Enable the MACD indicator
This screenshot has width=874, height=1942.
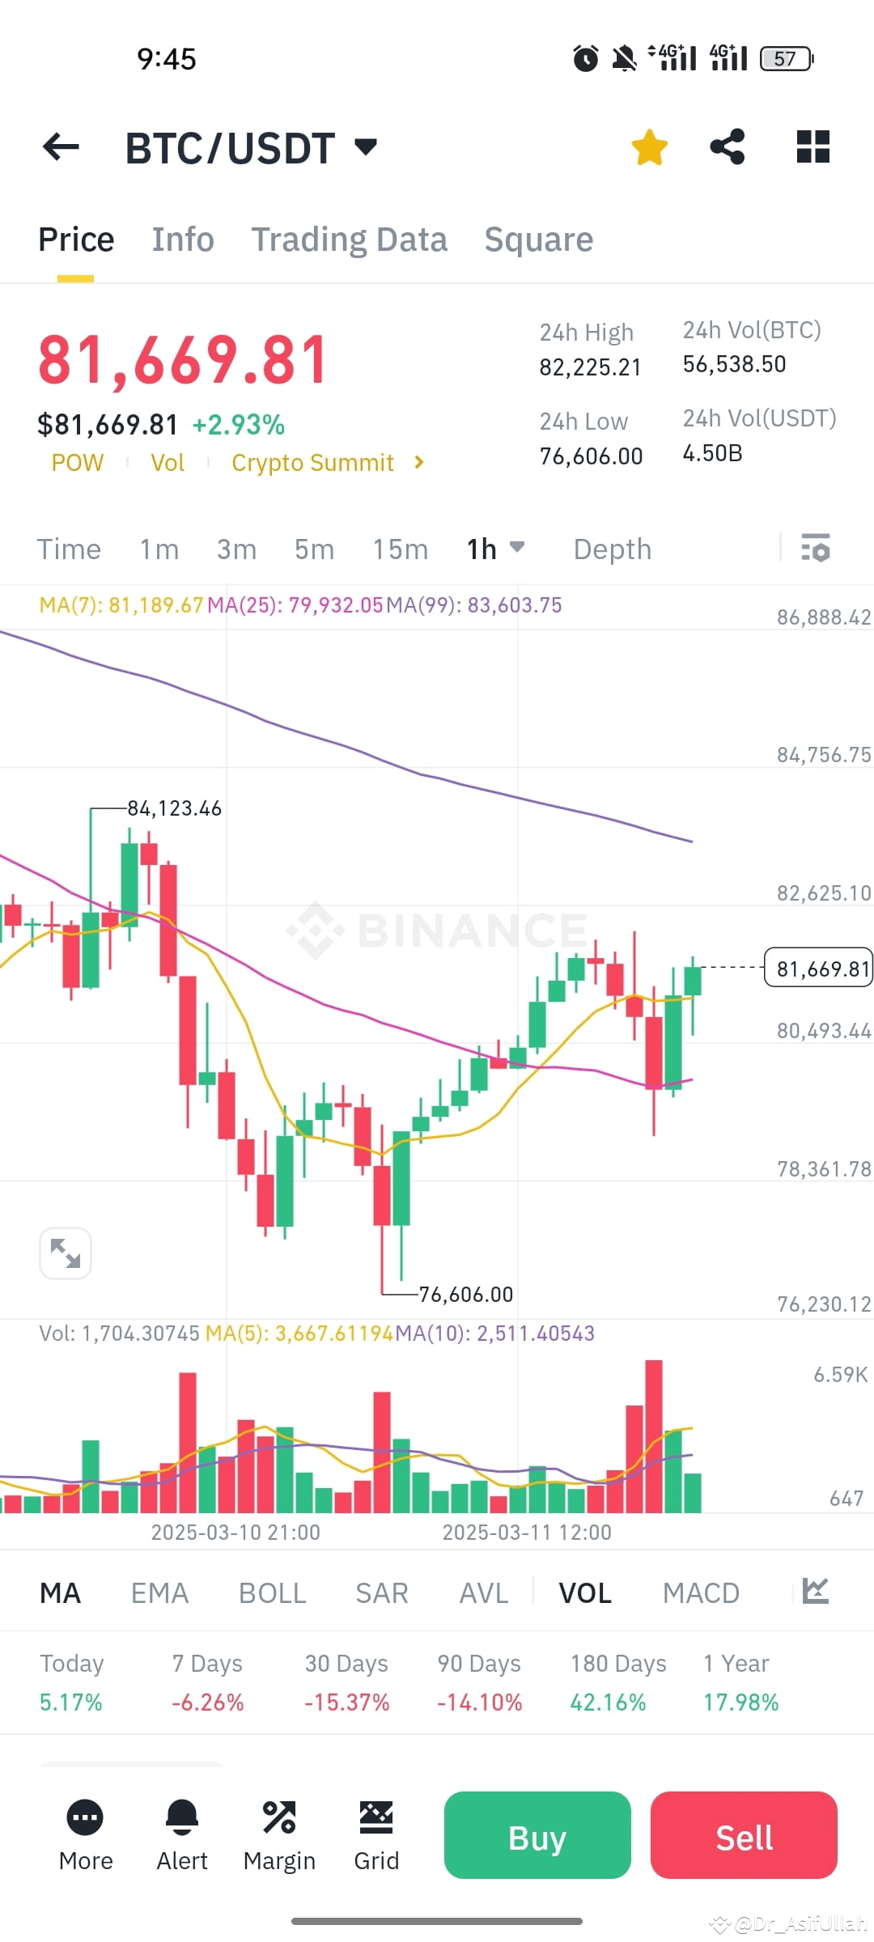pos(701,1592)
